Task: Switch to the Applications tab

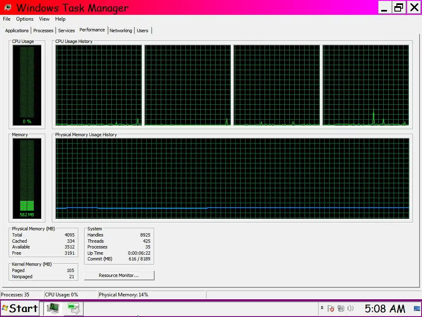Action: point(17,31)
